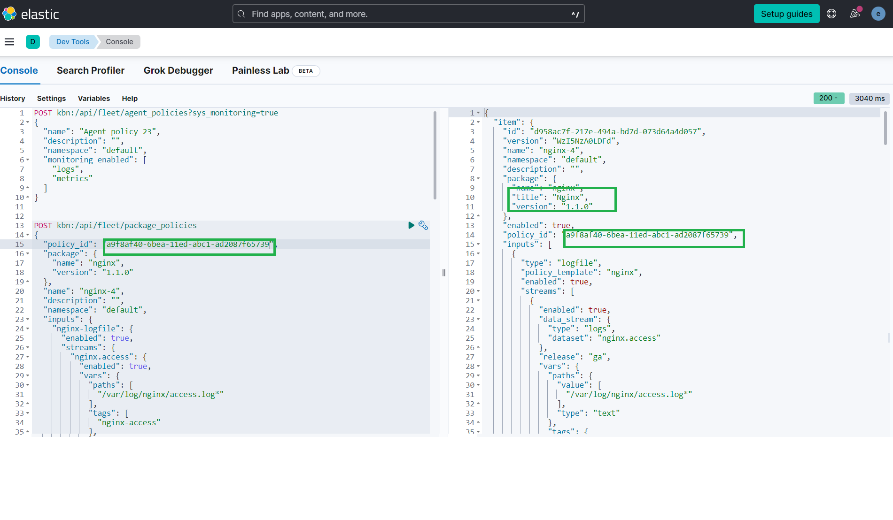Open the History menu
This screenshot has width=893, height=520.
[x=12, y=98]
